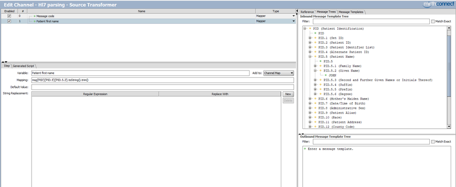The height and width of the screenshot is (187, 456).
Task: Expand PID.3 (Patient Identifier List) node
Action: coord(310,47)
